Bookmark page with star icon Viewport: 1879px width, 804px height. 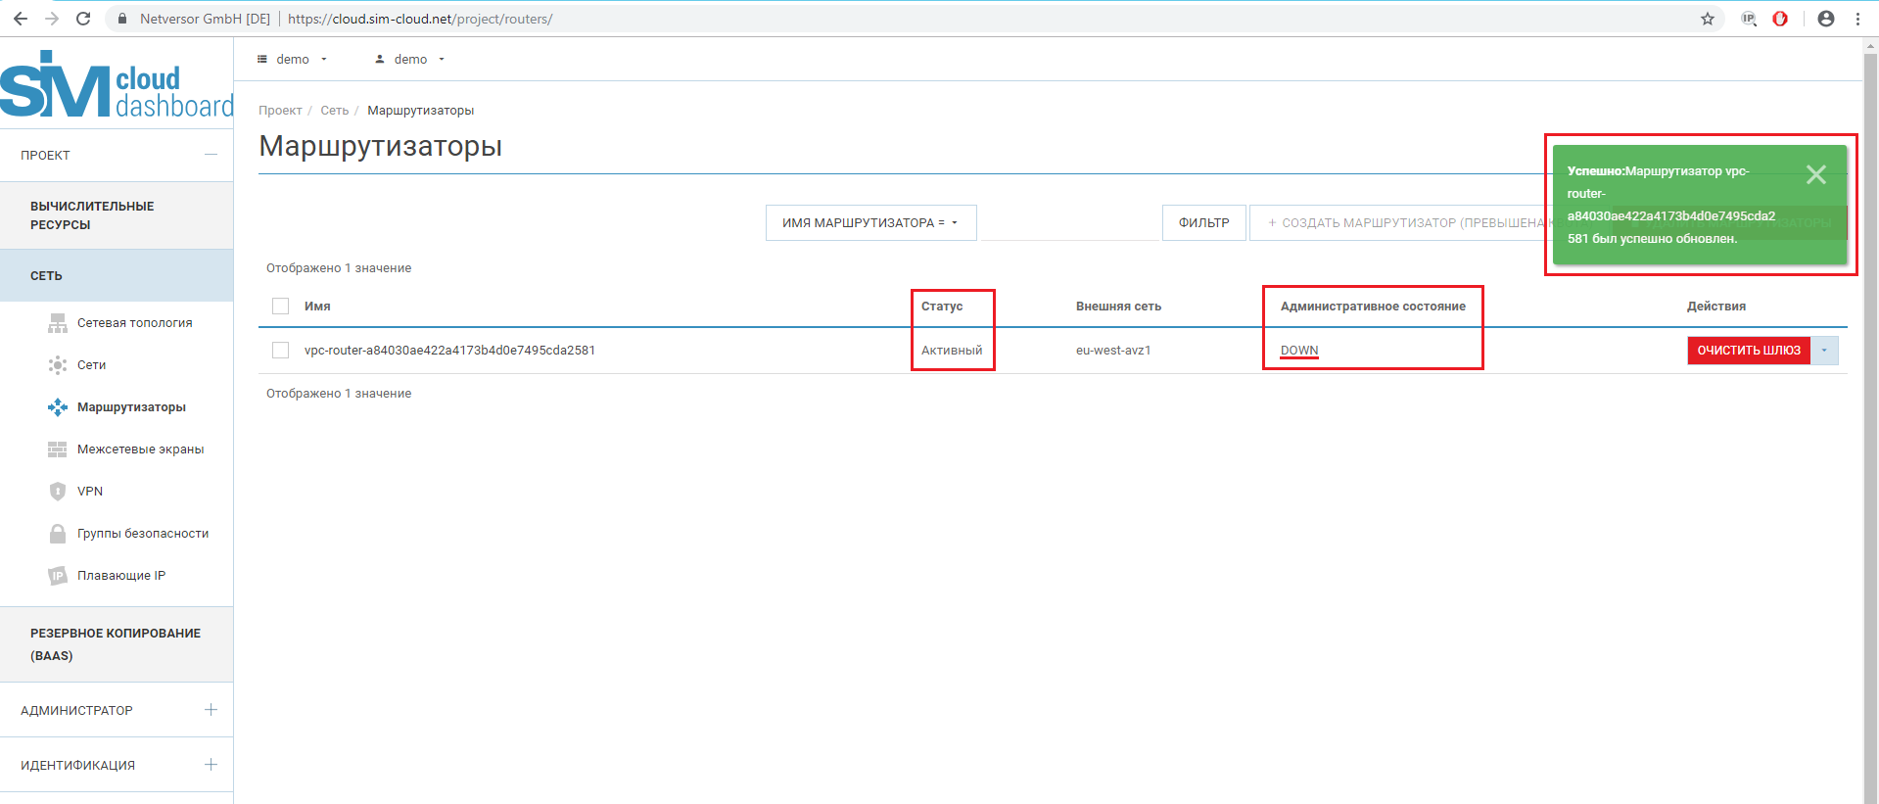coord(1708,19)
